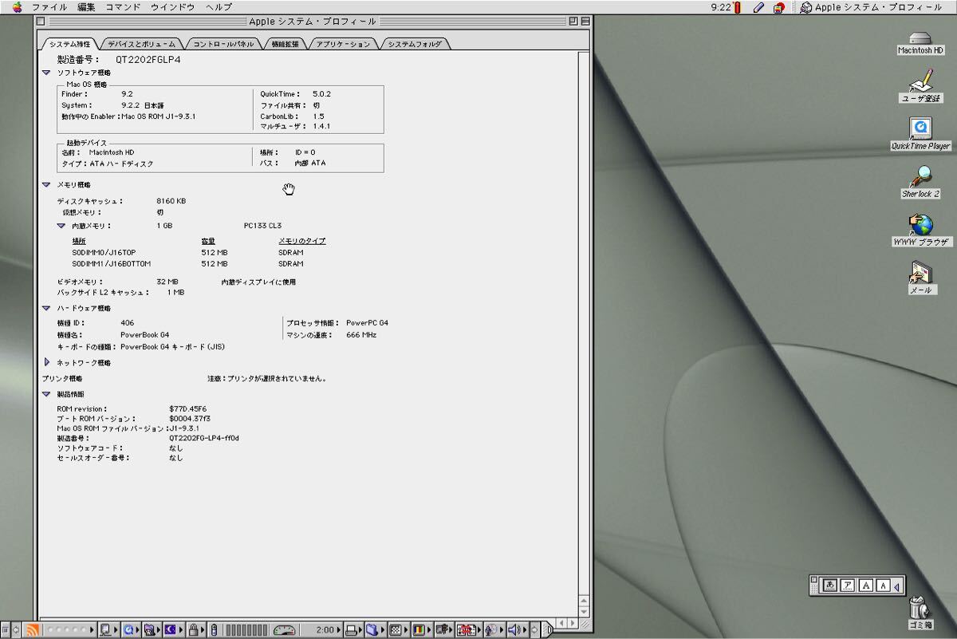Collapse control strip with left end tab
Viewport: 957px width, 639px height.
click(5, 629)
